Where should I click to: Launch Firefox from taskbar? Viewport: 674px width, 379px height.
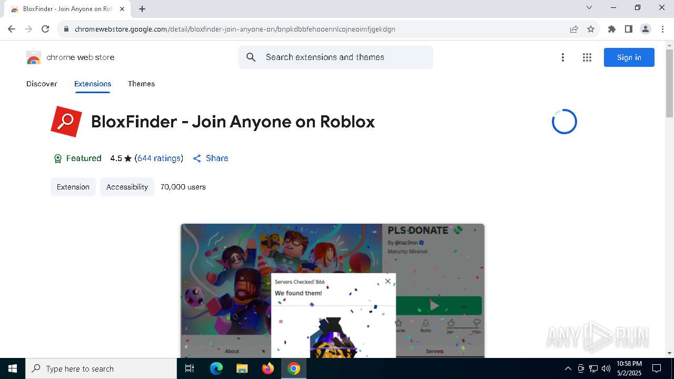pos(268,368)
